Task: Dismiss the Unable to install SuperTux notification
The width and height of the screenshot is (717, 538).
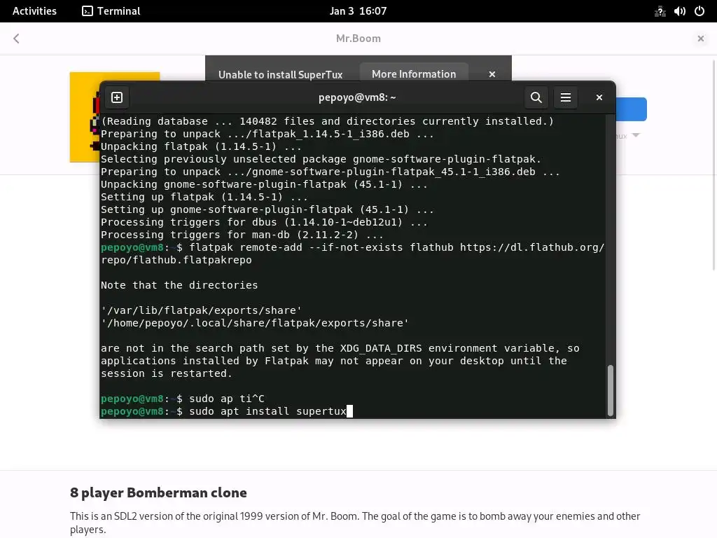Action: pyautogui.click(x=492, y=74)
